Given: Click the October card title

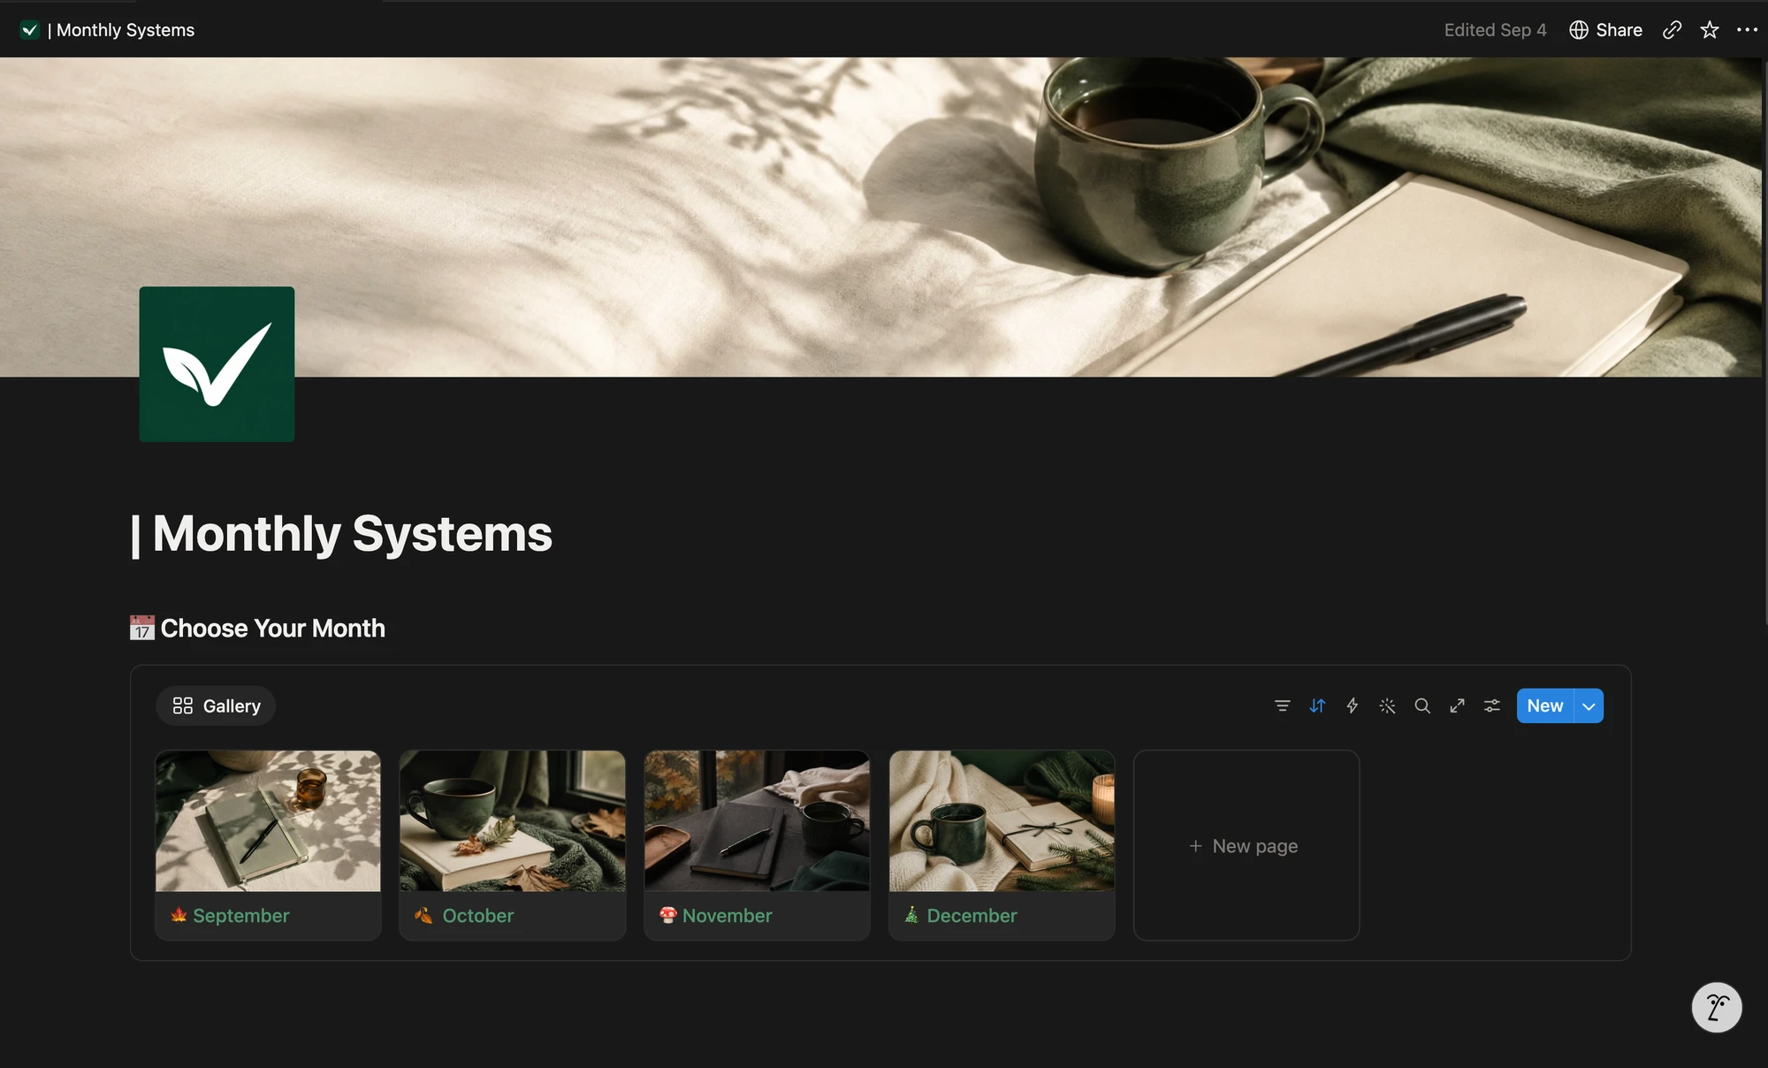Looking at the screenshot, I should 478,915.
